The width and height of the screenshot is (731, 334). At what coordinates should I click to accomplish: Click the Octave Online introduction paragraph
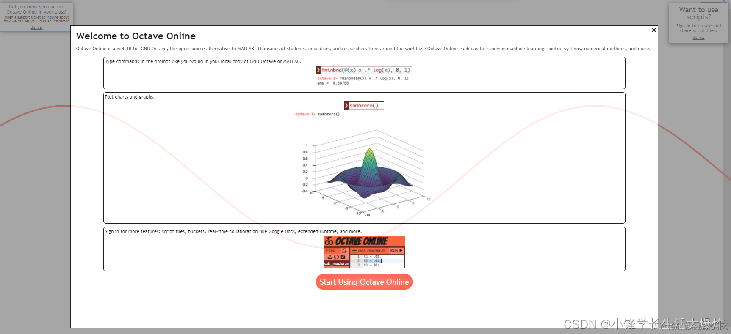pos(363,49)
